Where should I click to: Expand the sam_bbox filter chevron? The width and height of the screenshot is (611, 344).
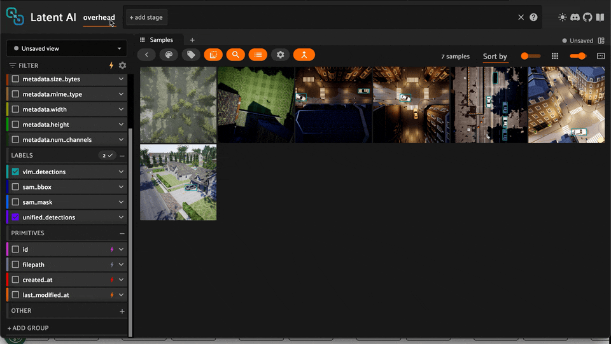pyautogui.click(x=121, y=187)
